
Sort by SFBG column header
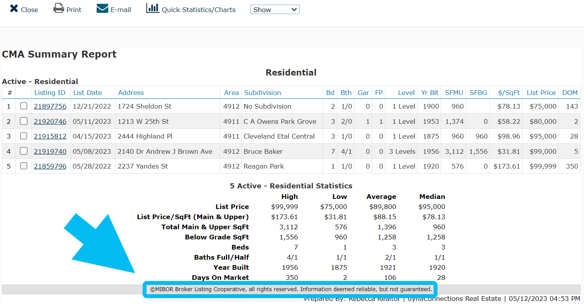pos(478,93)
